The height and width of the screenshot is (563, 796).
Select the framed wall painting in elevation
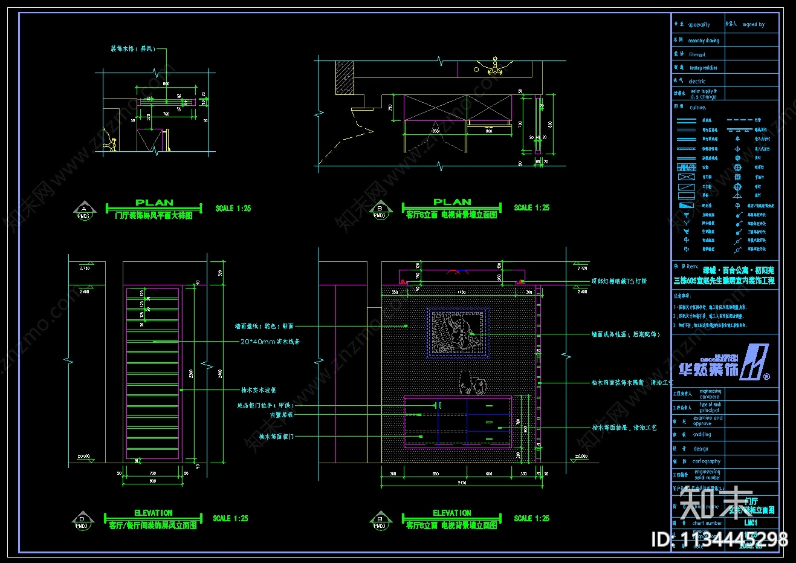(x=458, y=332)
